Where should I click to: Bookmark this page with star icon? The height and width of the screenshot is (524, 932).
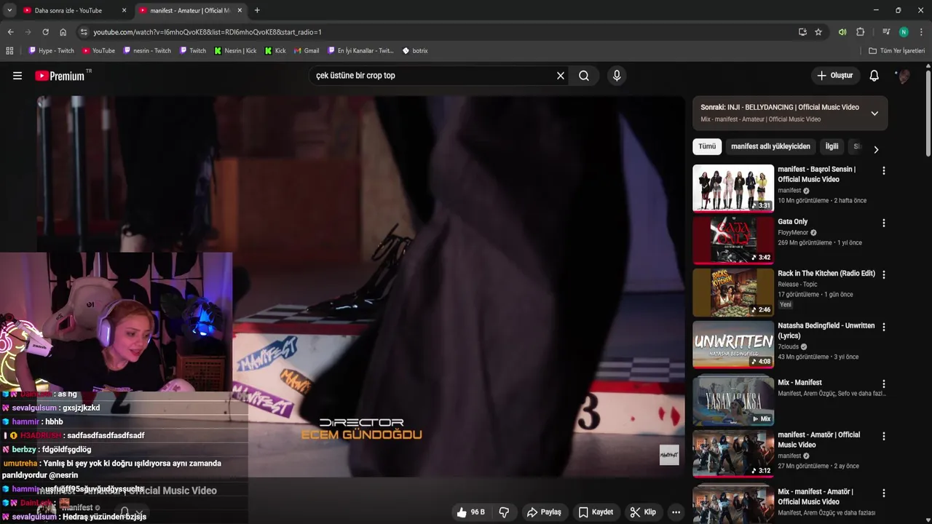click(x=818, y=32)
